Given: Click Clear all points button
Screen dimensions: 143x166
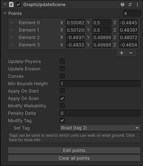Looking at the screenshot, I should 74,158.
